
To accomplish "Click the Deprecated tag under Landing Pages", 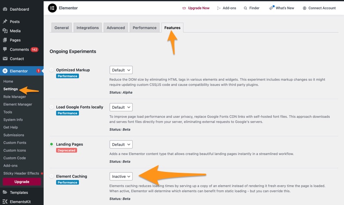I will coord(67,150).
